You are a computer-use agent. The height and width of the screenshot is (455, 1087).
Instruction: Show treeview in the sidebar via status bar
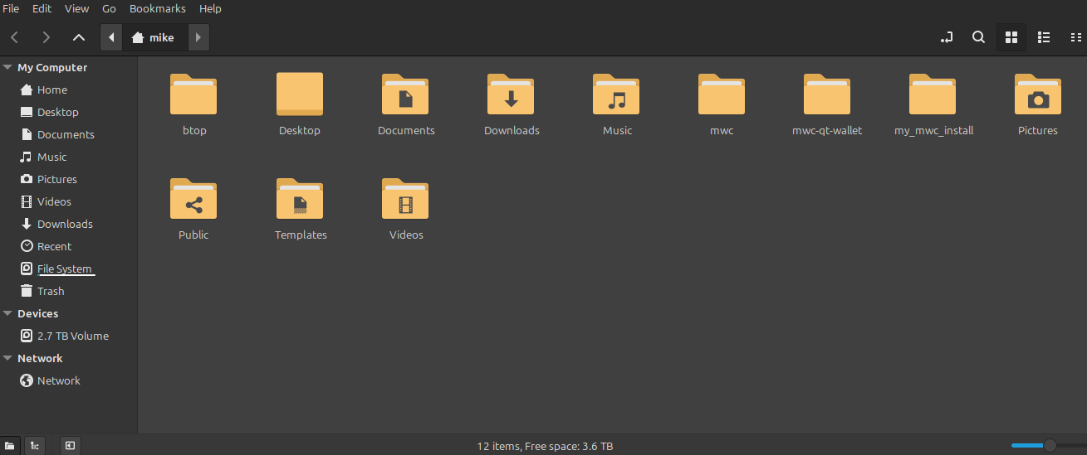(34, 446)
